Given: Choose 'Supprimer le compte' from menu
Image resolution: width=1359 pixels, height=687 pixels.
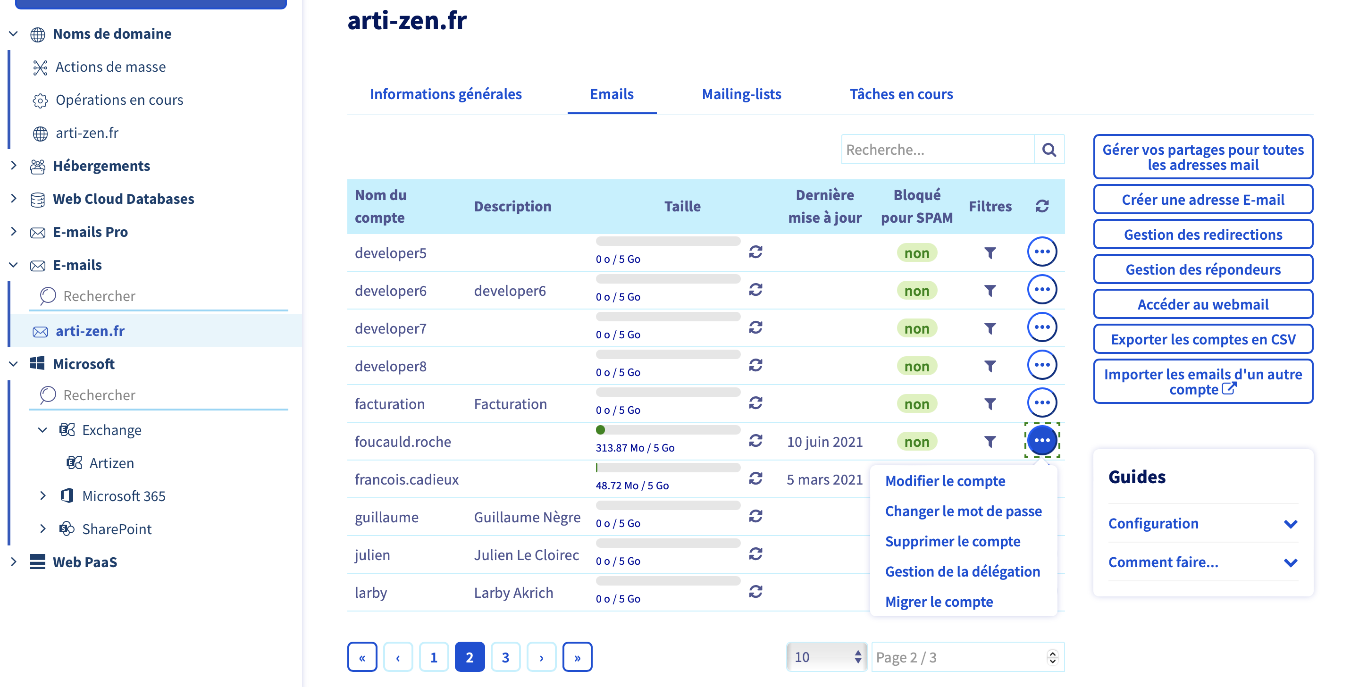Looking at the screenshot, I should [952, 541].
